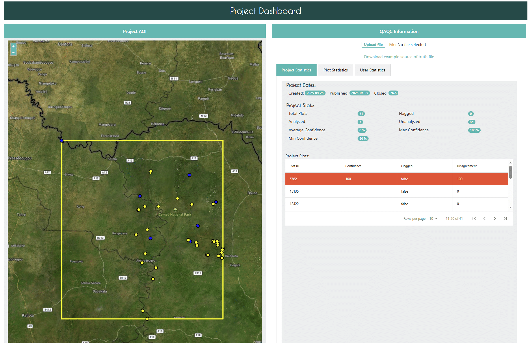The width and height of the screenshot is (528, 343).
Task: Click the Unanalyzed 34 badge
Action: pyautogui.click(x=472, y=122)
